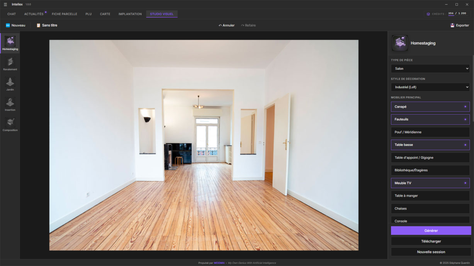Viewport: 474px width, 266px height.
Task: Enable the Bibliothèque/Étagères option
Action: [x=430, y=171]
